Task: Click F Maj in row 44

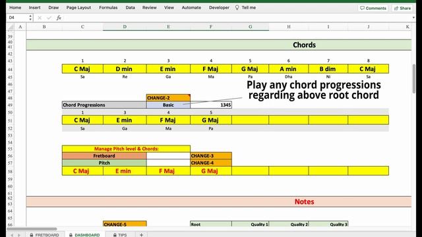Action: click(x=211, y=68)
